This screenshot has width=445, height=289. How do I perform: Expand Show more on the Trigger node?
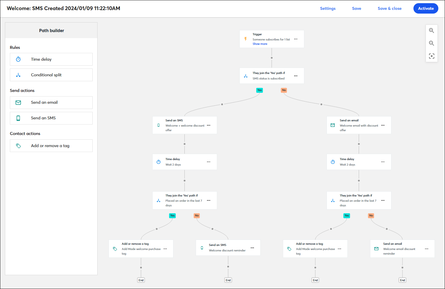point(260,44)
